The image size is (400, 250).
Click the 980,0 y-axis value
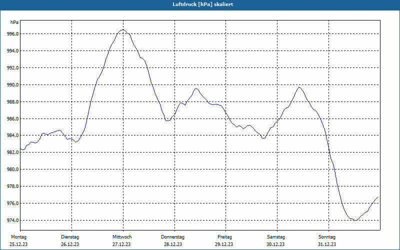coord(12,169)
